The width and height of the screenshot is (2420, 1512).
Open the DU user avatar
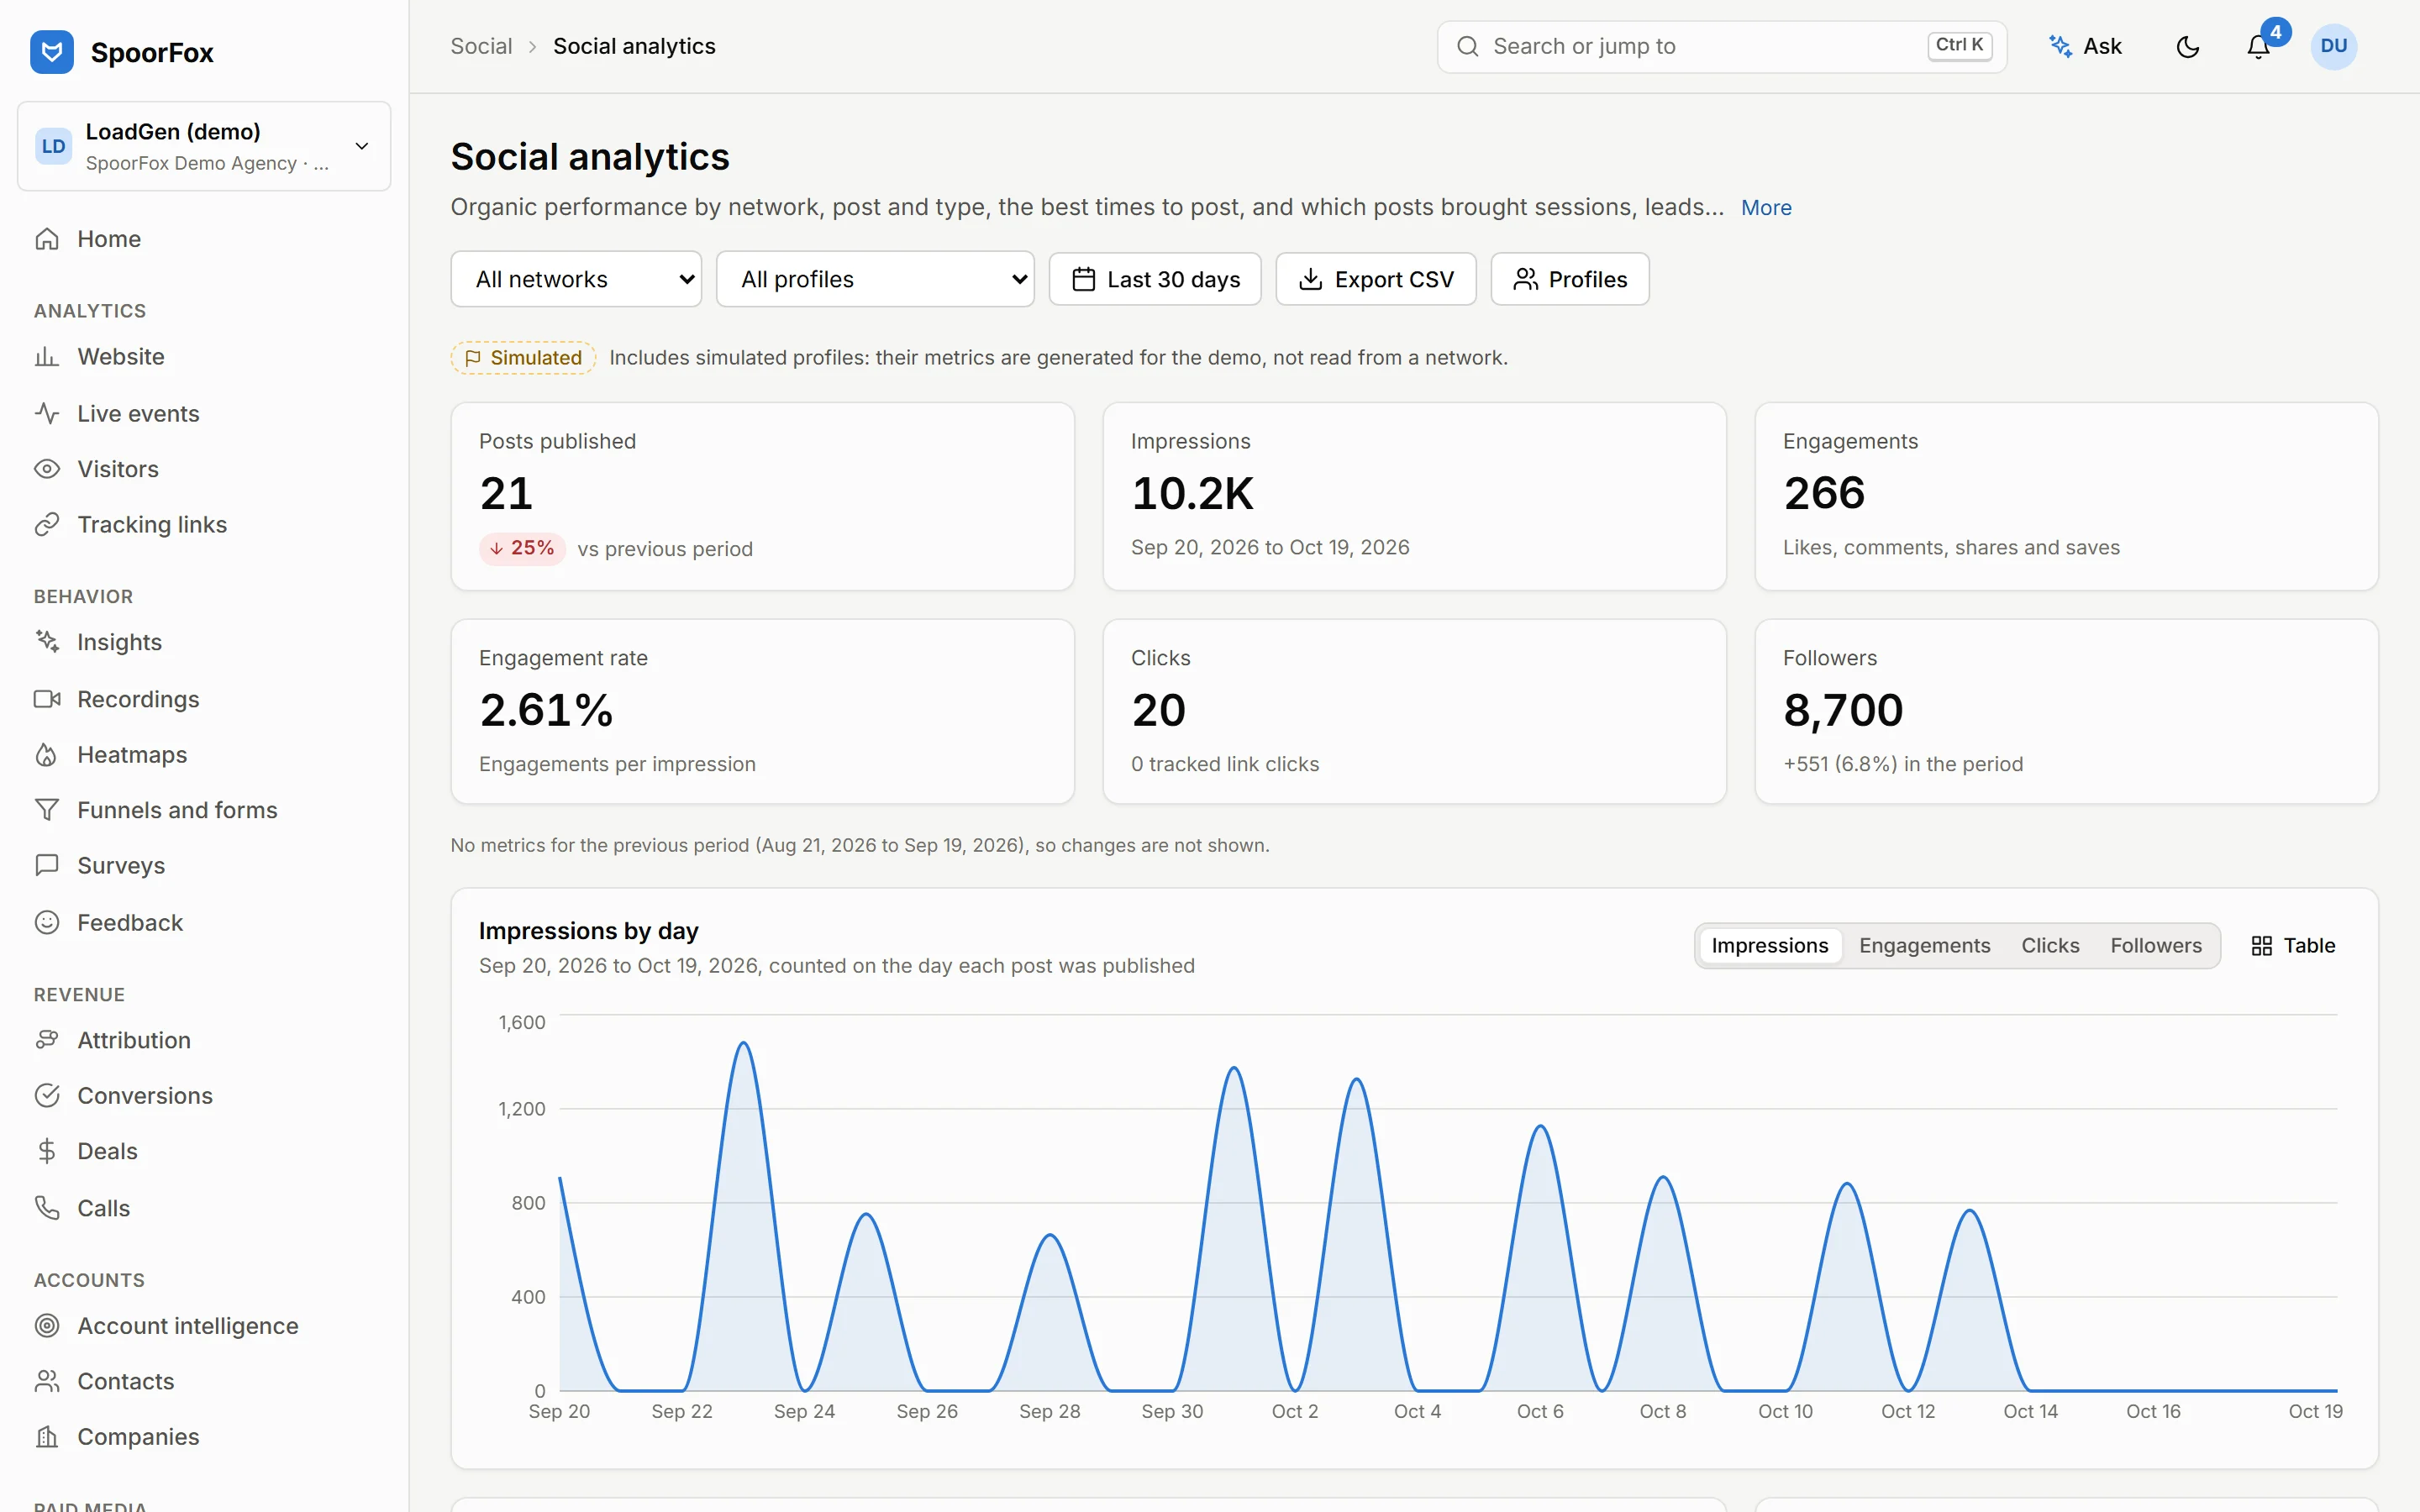(x=2334, y=46)
